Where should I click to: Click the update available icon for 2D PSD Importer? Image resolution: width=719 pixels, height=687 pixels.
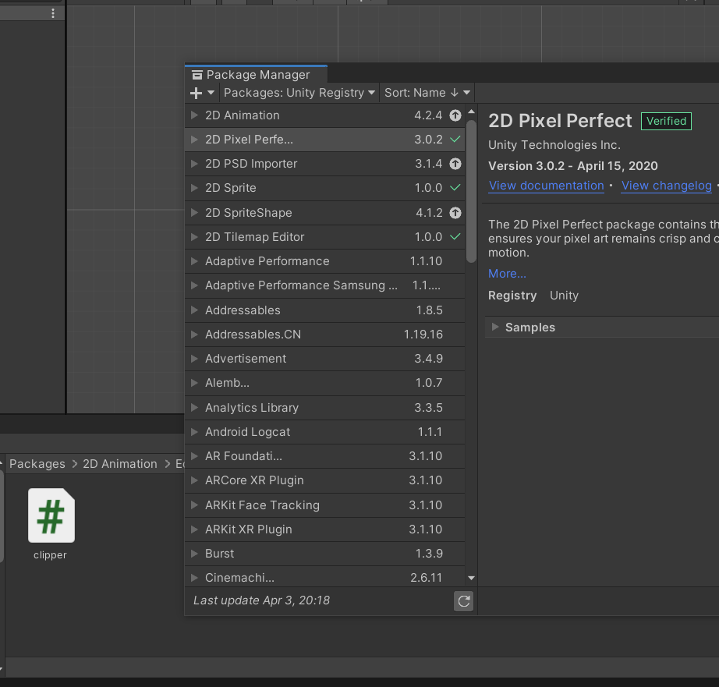pyautogui.click(x=455, y=164)
